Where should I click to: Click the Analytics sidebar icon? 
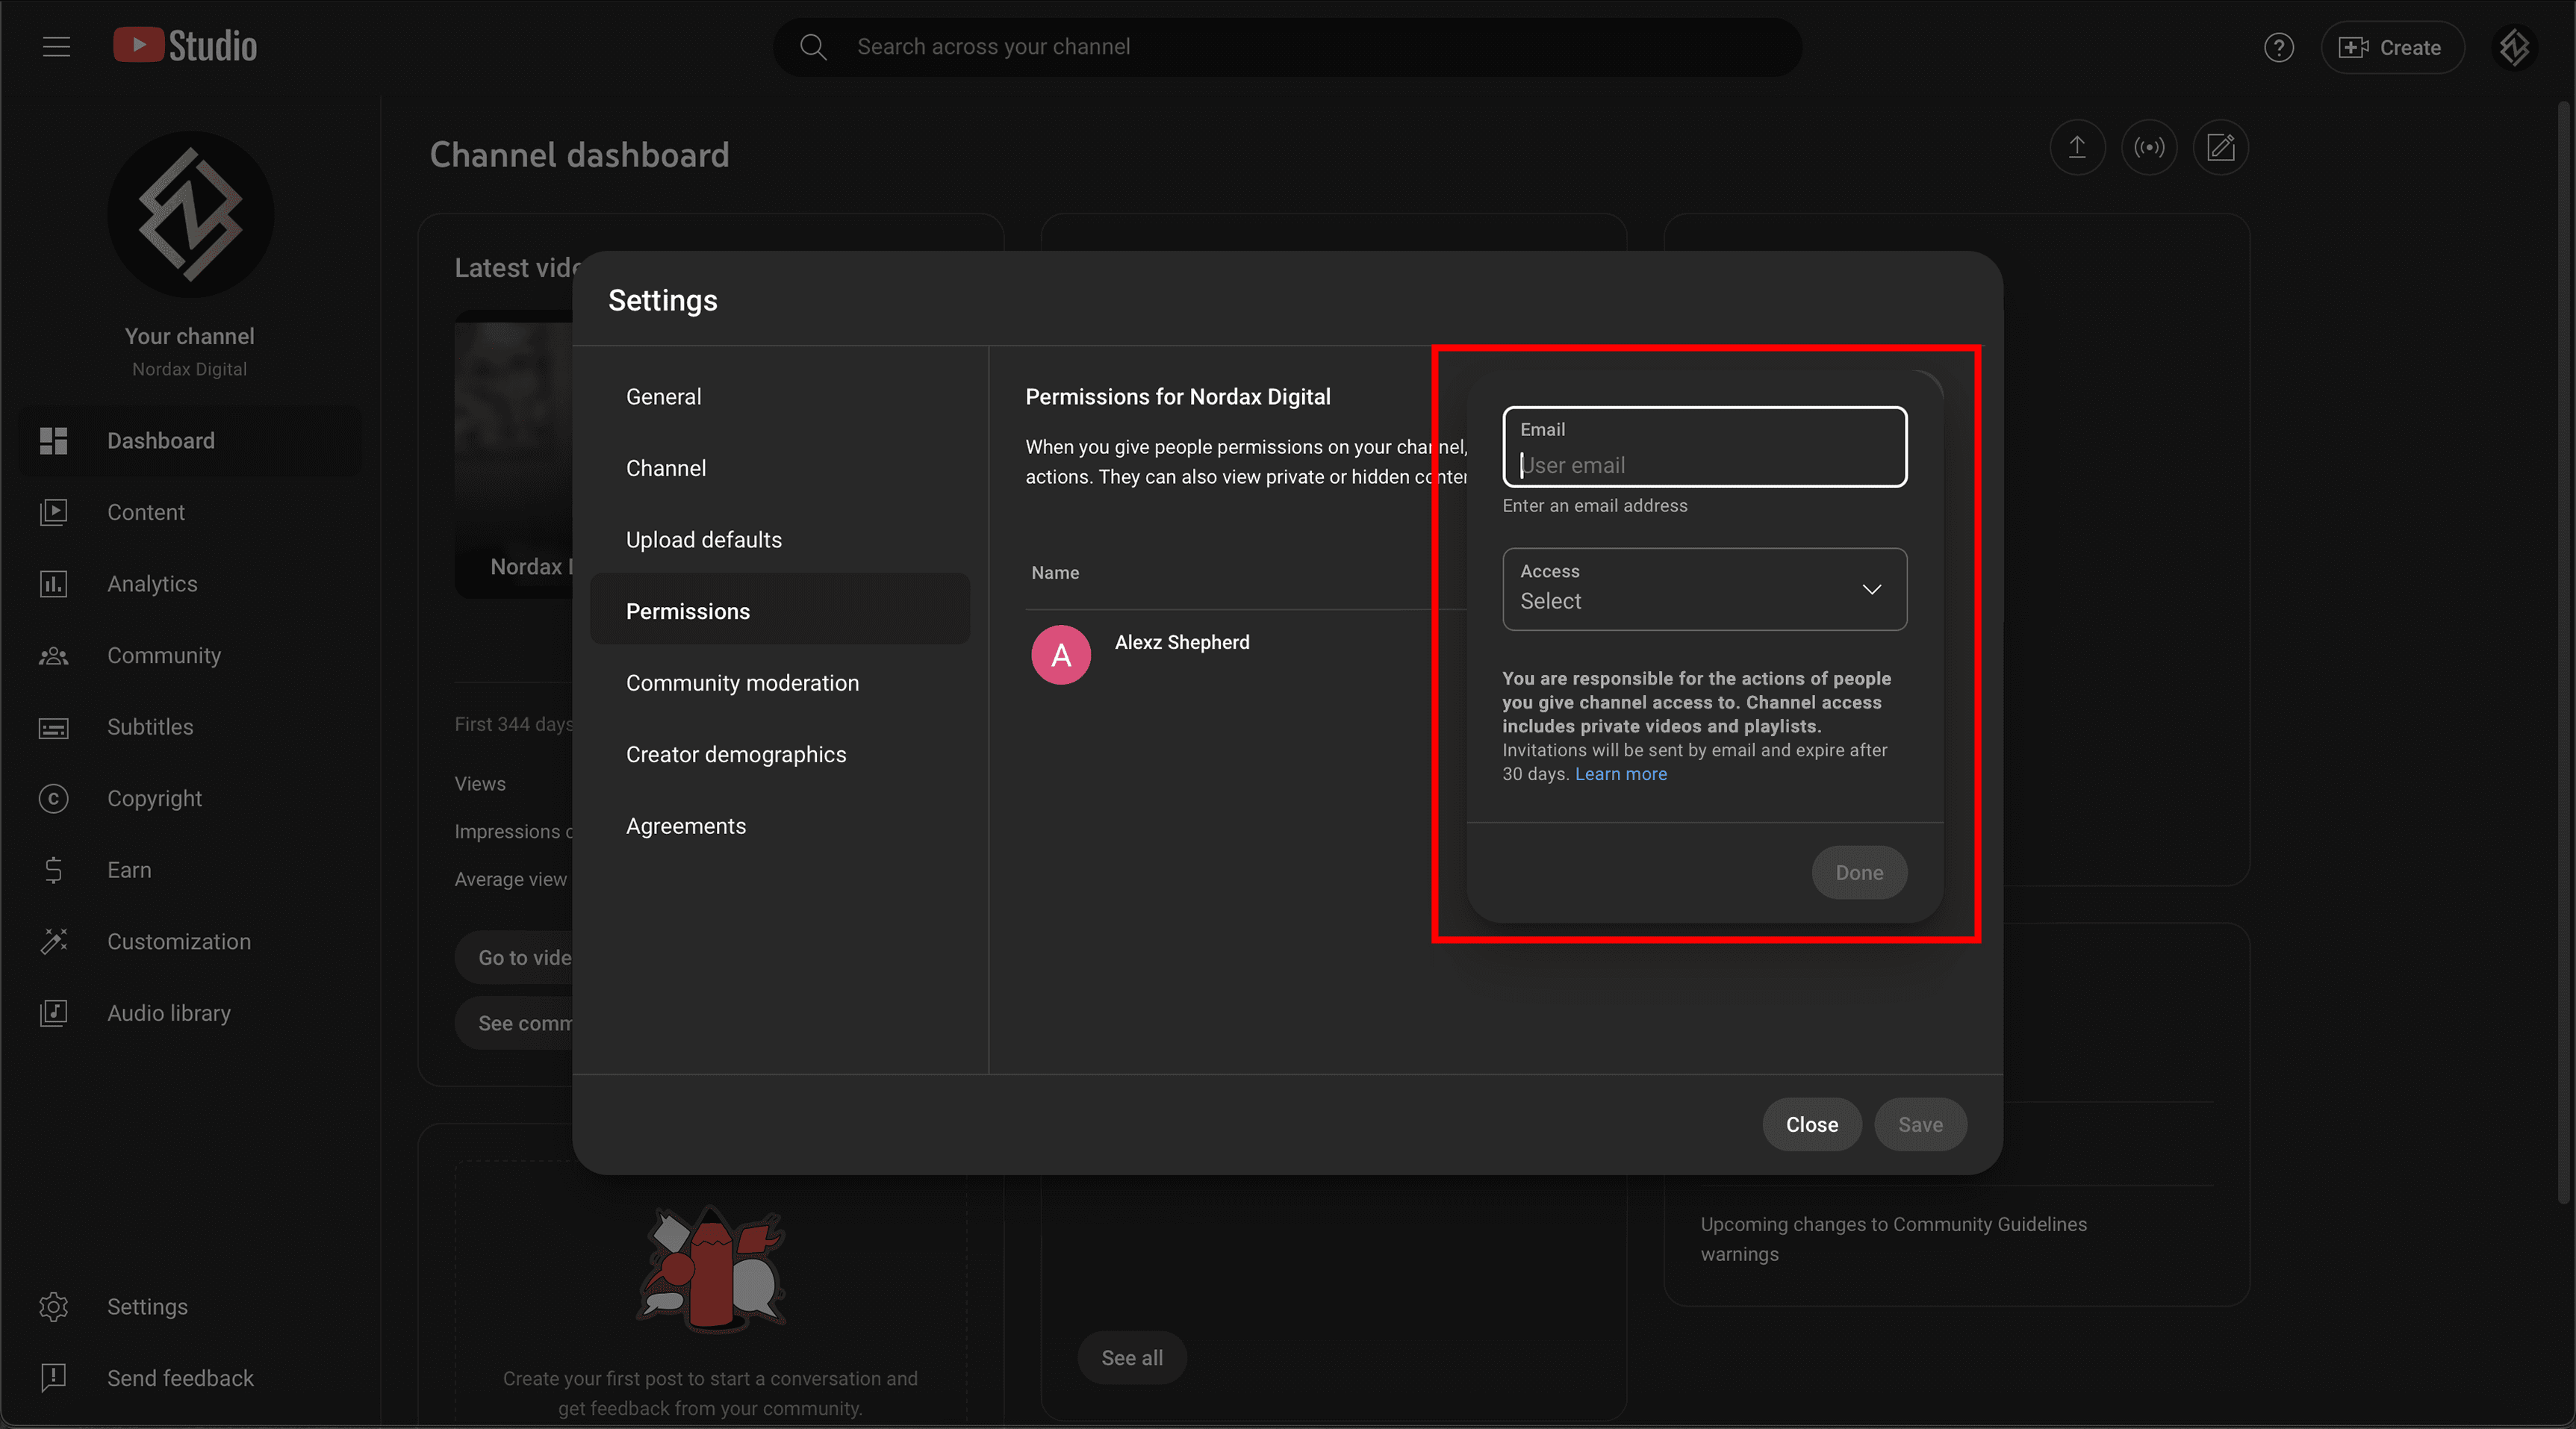53,584
